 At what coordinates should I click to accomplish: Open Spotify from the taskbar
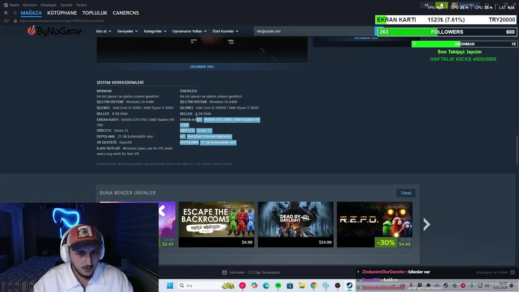point(278,286)
